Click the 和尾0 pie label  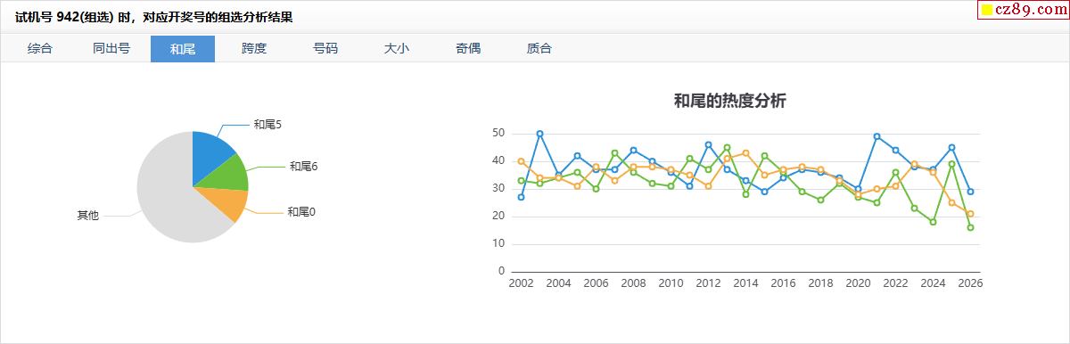pyautogui.click(x=301, y=212)
